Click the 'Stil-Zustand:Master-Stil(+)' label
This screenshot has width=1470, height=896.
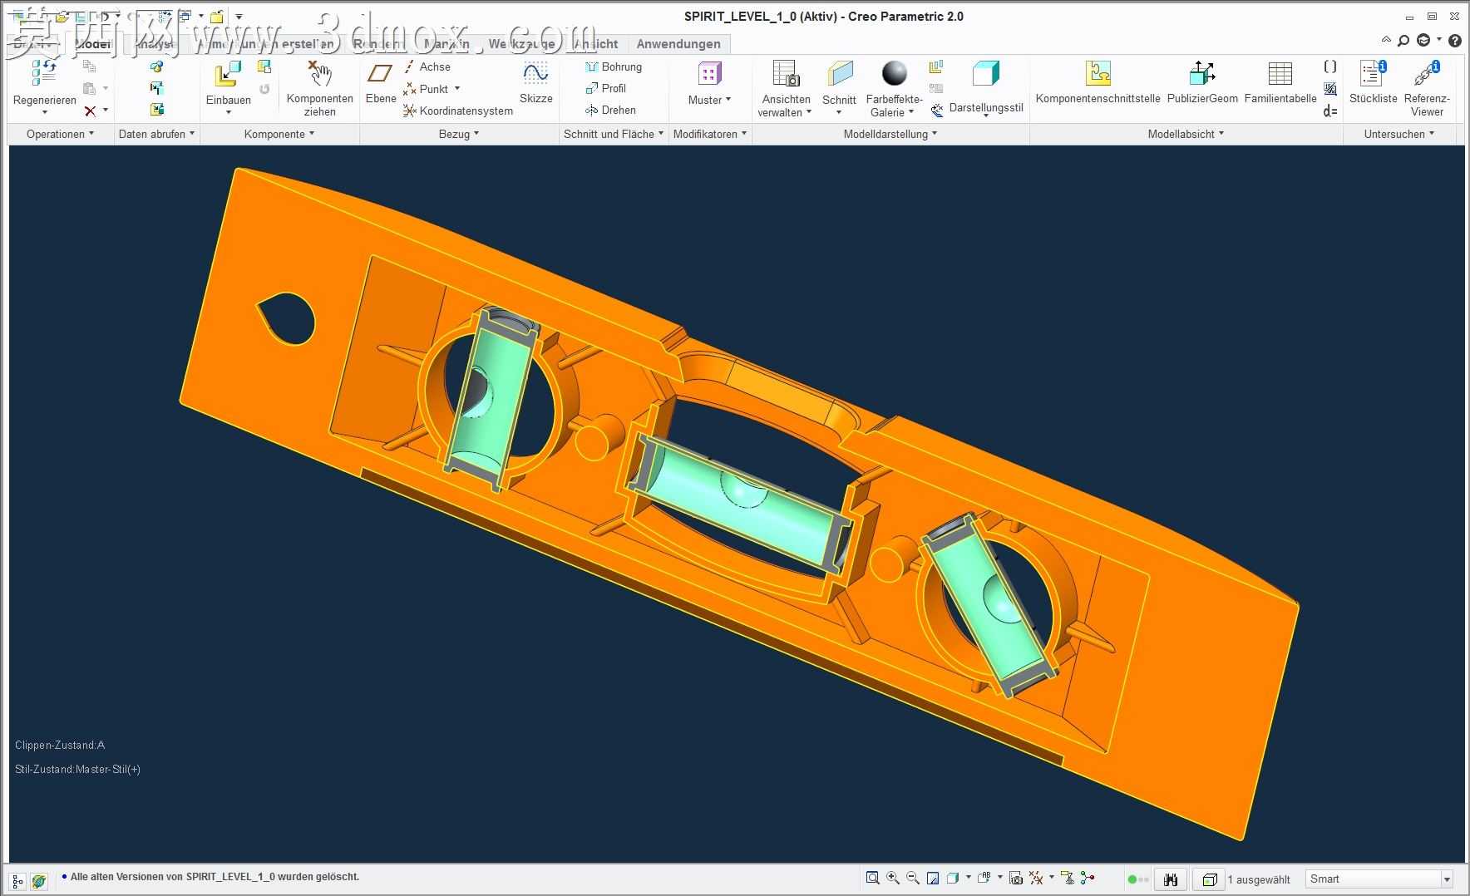pos(77,769)
